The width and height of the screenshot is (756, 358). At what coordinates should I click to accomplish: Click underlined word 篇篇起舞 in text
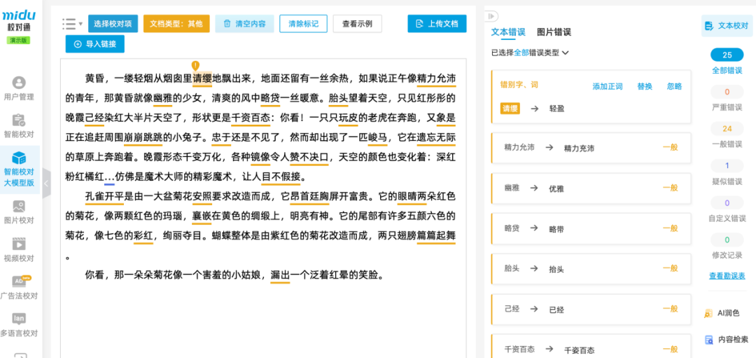[x=436, y=236]
